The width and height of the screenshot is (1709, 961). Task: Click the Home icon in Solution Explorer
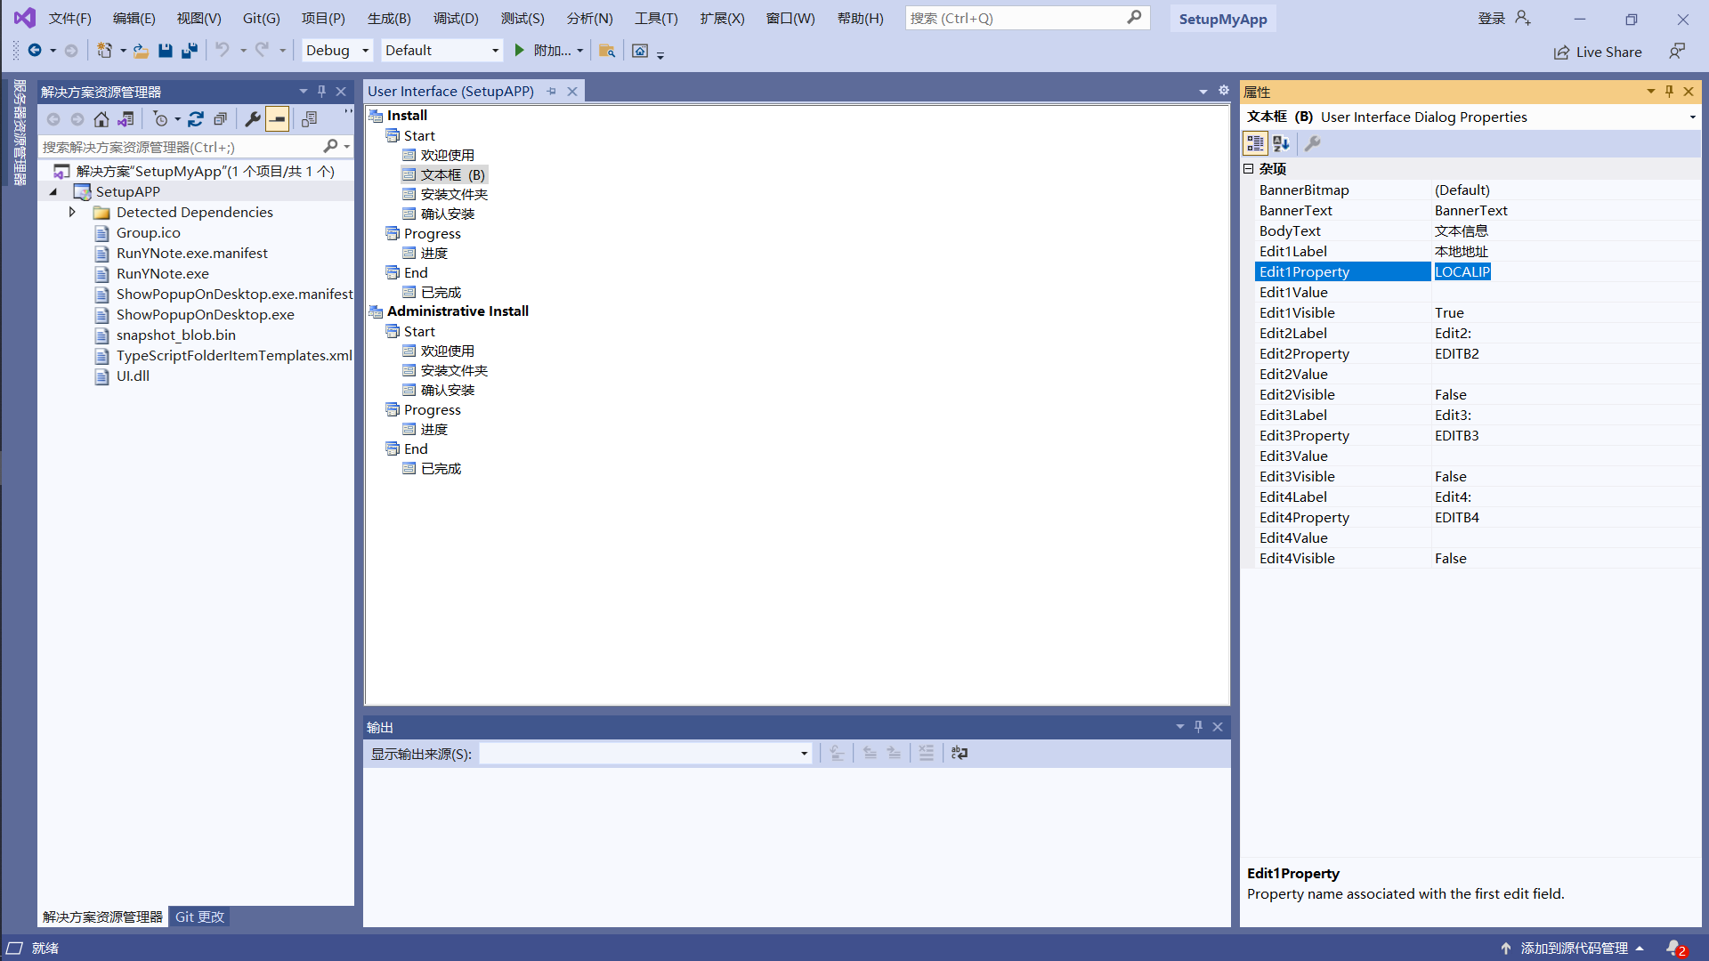[101, 119]
